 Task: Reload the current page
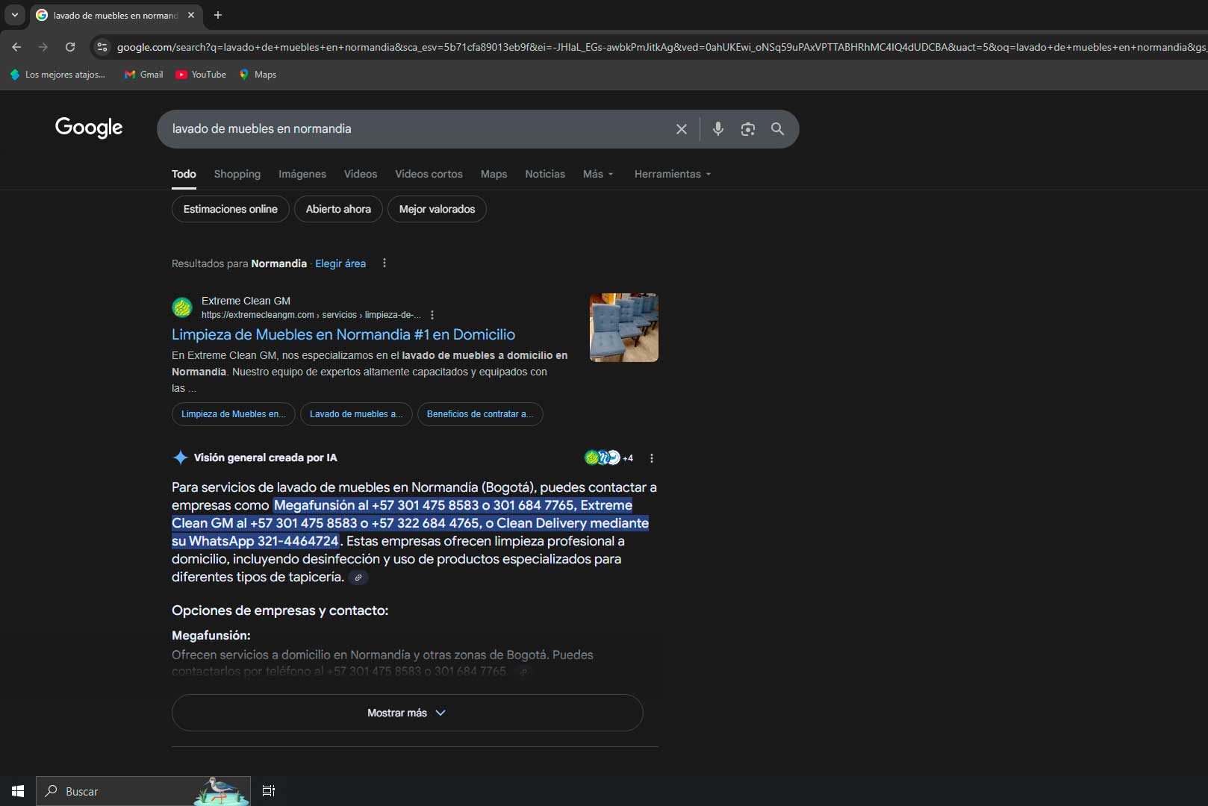point(70,47)
